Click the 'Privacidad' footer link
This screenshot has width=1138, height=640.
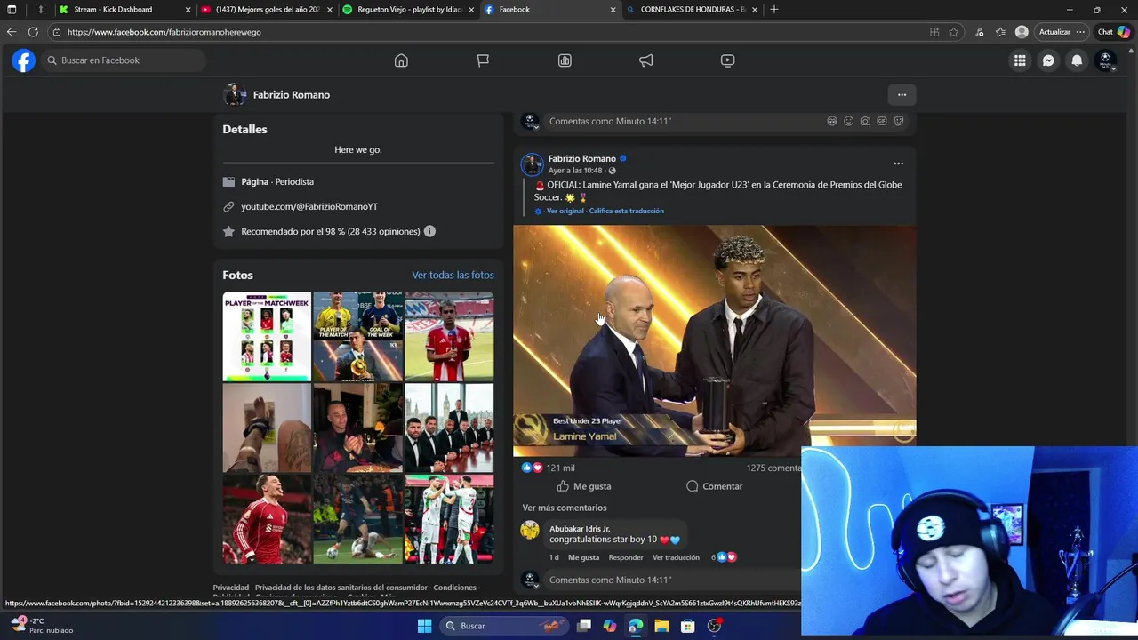click(231, 588)
